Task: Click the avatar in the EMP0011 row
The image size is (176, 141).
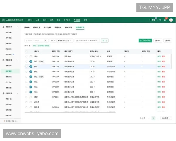Action: [x=31, y=97]
